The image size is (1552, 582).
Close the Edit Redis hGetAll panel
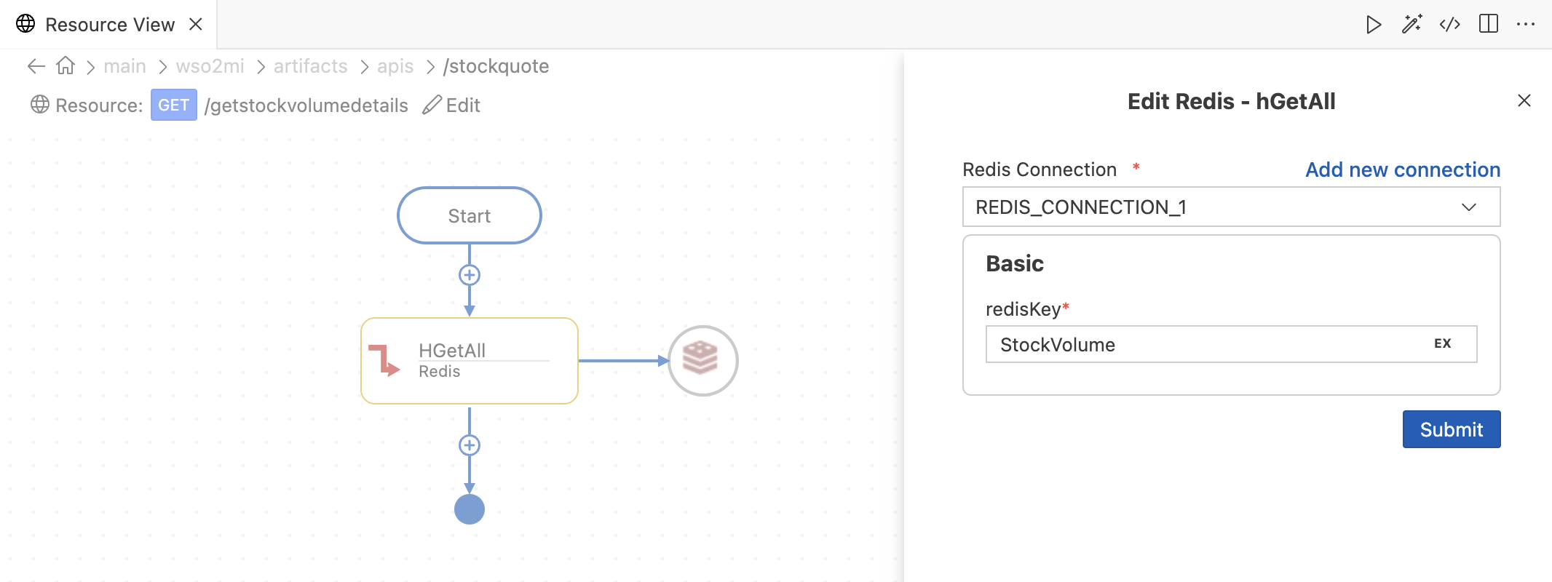1524,101
